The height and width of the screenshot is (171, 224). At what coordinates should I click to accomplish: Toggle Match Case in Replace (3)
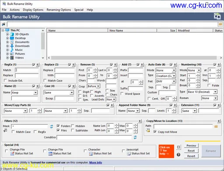click(45, 80)
